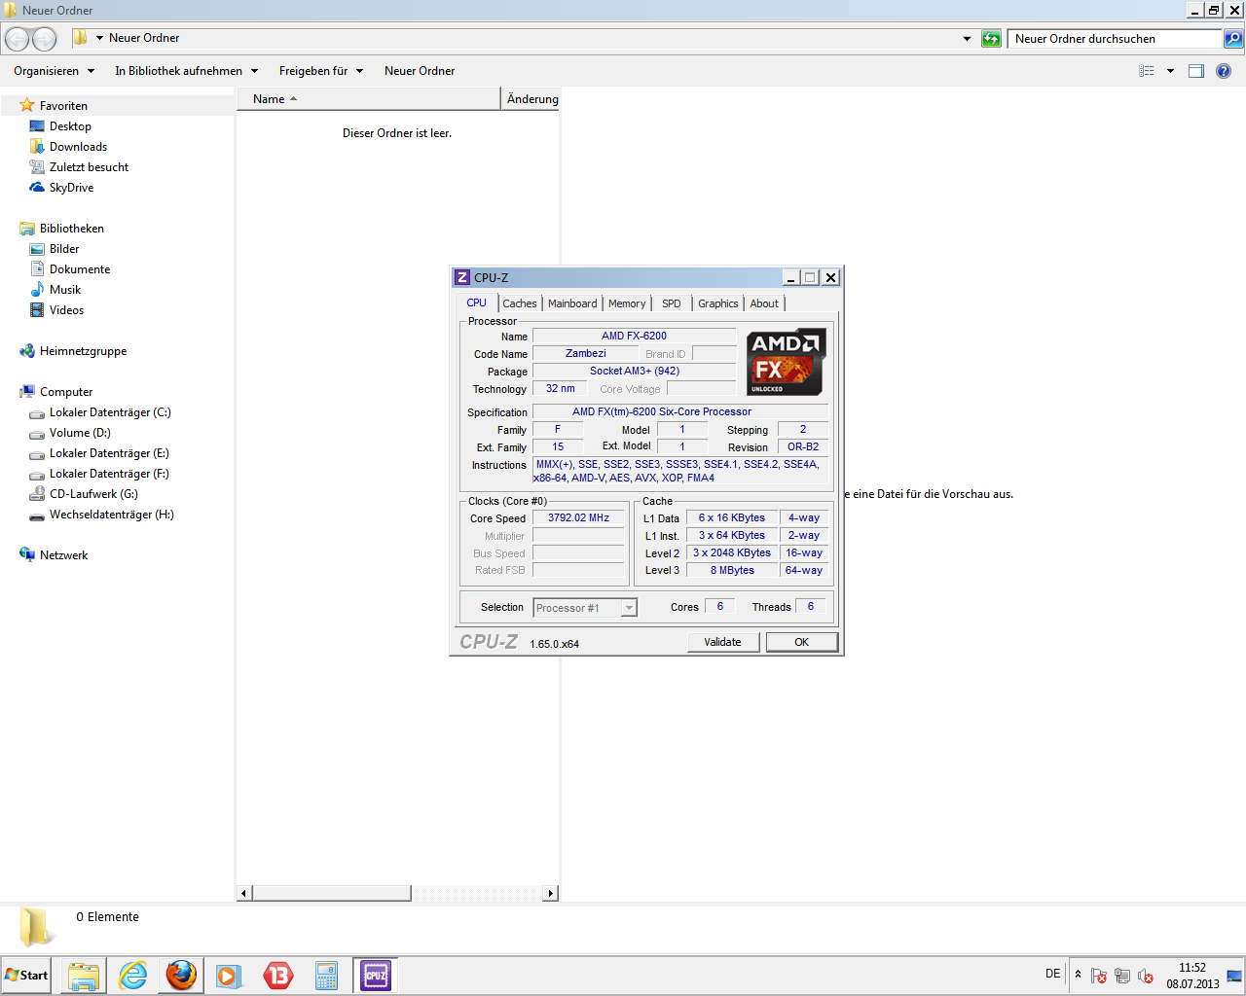Open In Bibliothek aufnehmen dropdown
Viewport: 1246px width, 996px height.
click(187, 71)
